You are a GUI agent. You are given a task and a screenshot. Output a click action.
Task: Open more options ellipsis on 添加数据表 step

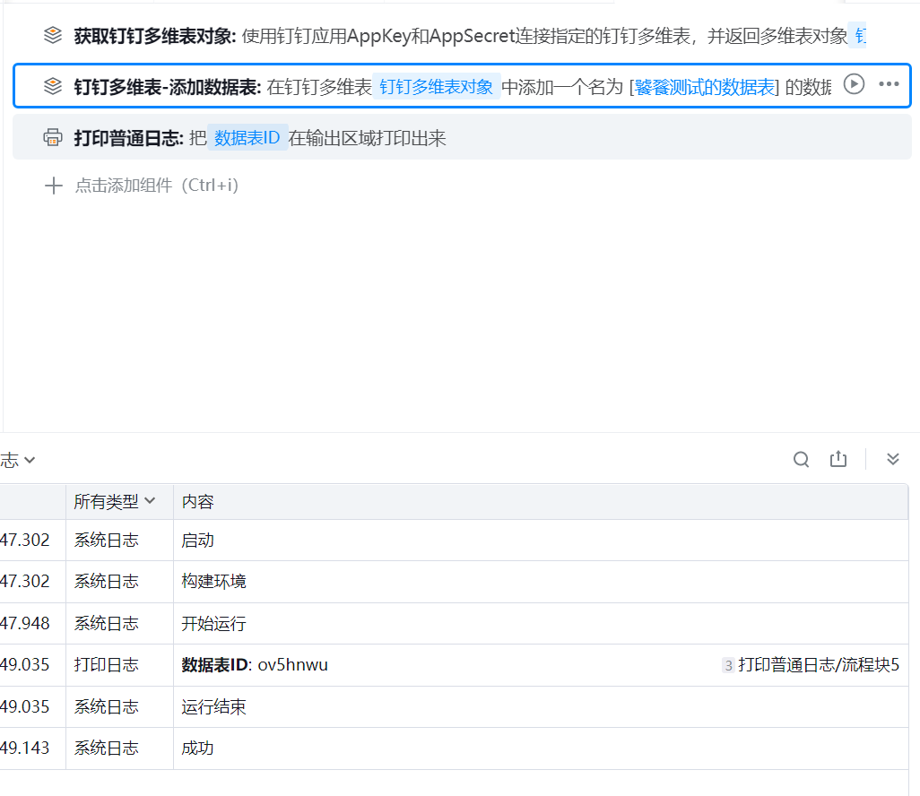pyautogui.click(x=889, y=84)
